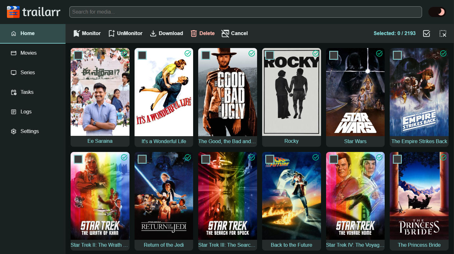Click the Monitor button label
This screenshot has width=454, height=254.
pyautogui.click(x=91, y=33)
